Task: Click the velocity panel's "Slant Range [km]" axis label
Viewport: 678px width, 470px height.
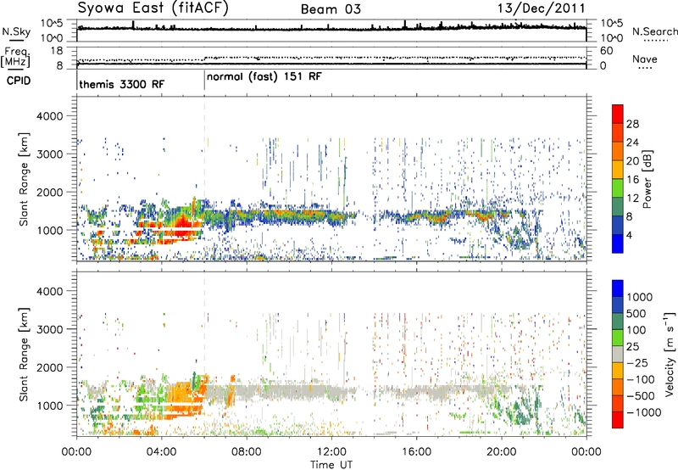Action: [x=24, y=354]
